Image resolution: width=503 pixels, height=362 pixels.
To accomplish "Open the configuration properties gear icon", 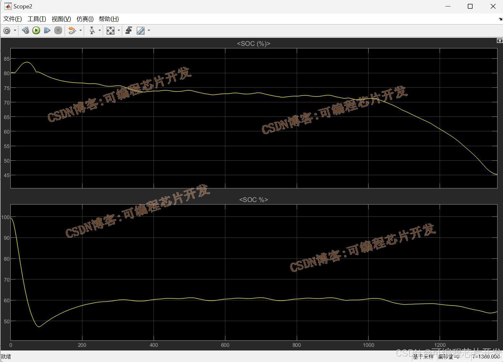I will click(x=7, y=31).
